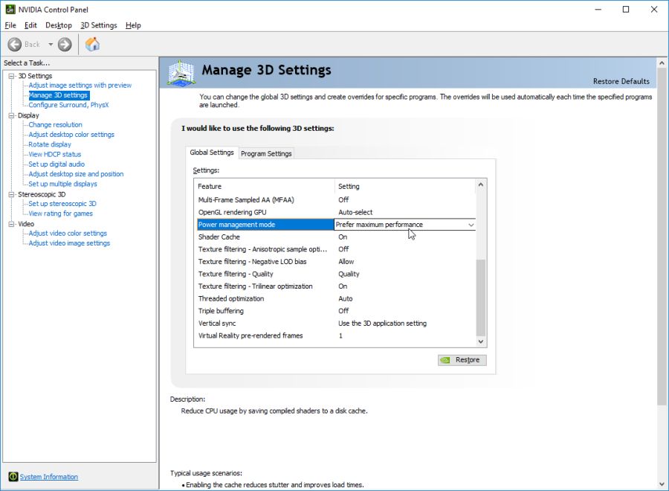Screen dimensions: 669x491
Task: Select the Shader Cache row
Action: 336,237
